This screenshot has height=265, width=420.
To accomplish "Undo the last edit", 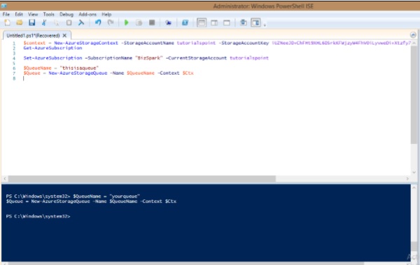I will (x=98, y=23).
